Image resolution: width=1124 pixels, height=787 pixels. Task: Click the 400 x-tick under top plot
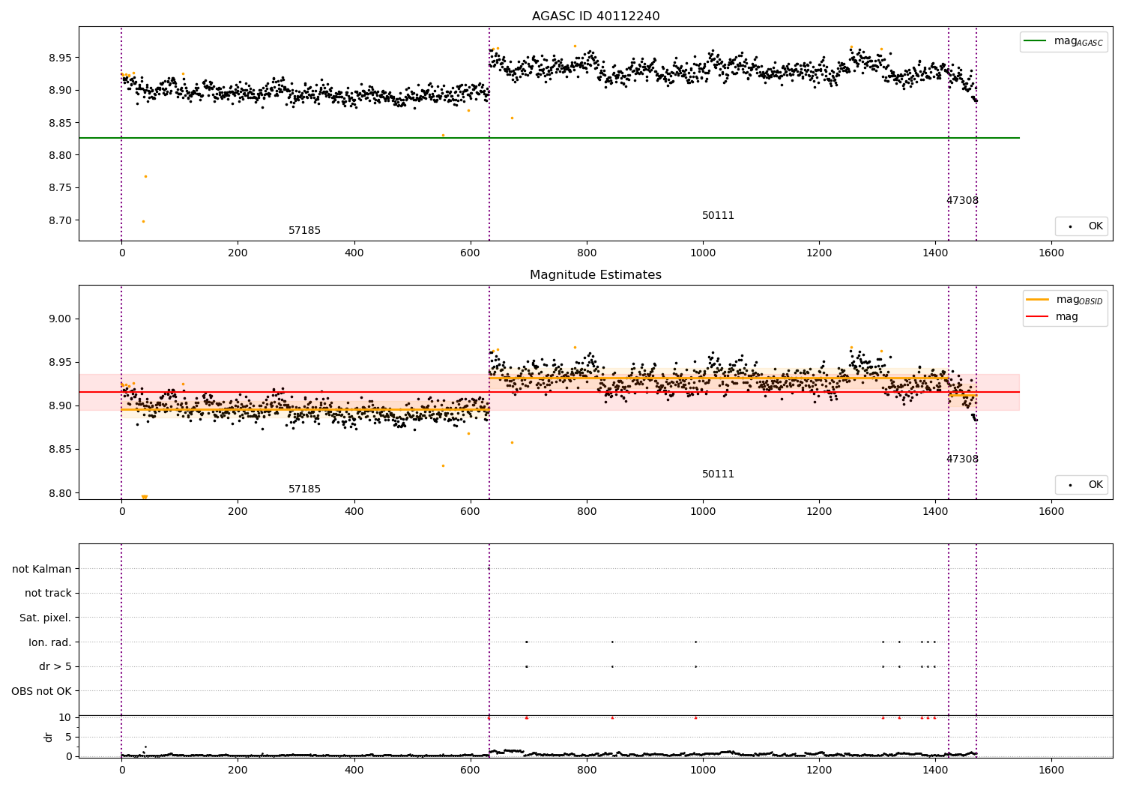(354, 253)
